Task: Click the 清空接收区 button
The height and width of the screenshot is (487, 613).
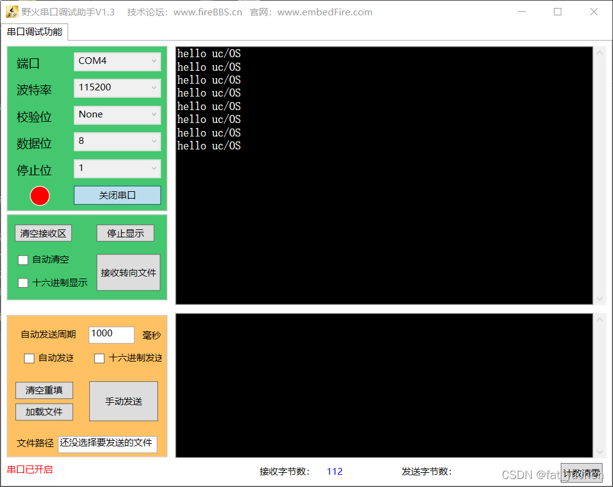Action: 44,233
